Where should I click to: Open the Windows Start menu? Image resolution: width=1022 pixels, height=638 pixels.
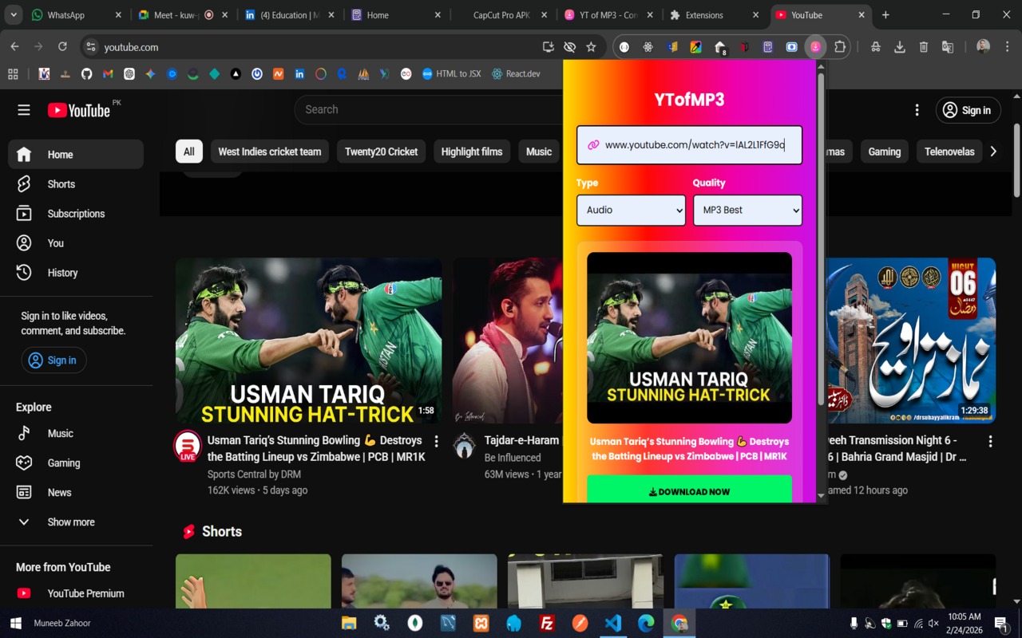[x=15, y=623]
